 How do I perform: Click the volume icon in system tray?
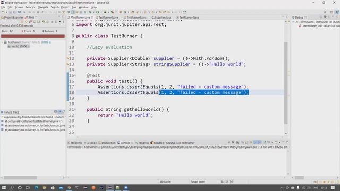[x=309, y=187]
